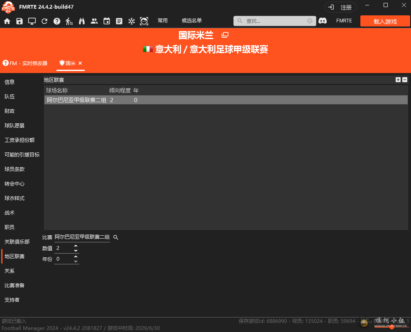
Task: Click the 查找 search field
Action: pyautogui.click(x=275, y=21)
